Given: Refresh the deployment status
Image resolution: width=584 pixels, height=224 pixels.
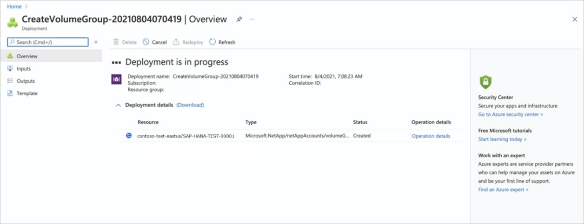Looking at the screenshot, I should pyautogui.click(x=222, y=42).
